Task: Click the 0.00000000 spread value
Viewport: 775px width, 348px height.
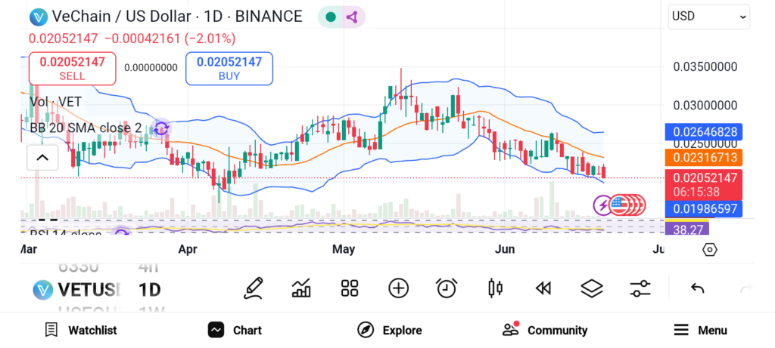Action: pyautogui.click(x=151, y=67)
